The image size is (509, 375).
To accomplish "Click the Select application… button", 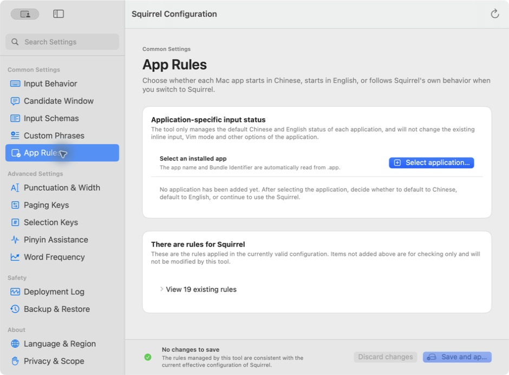I will point(432,163).
